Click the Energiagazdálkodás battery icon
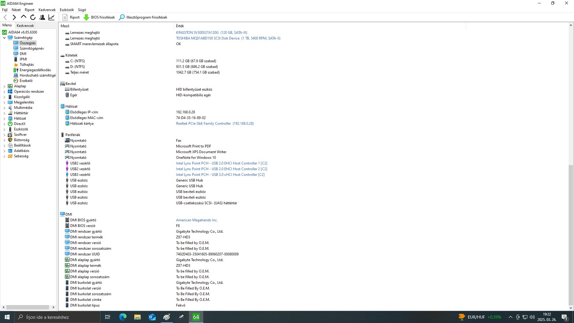 [16, 70]
